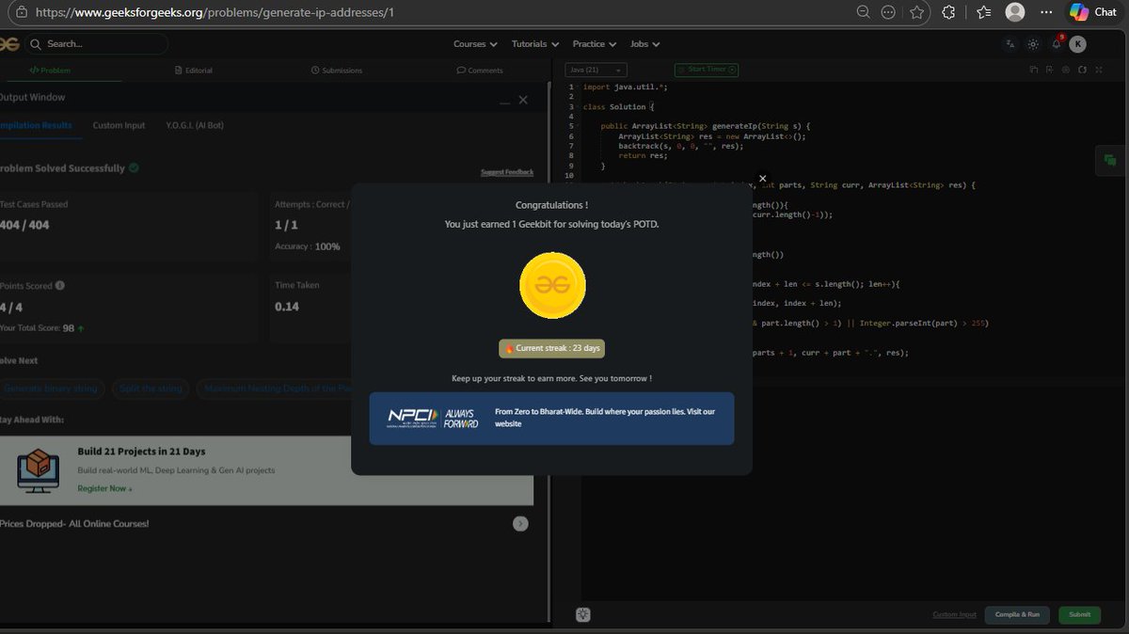Click the Compile & Run button
The image size is (1129, 634).
[1017, 614]
